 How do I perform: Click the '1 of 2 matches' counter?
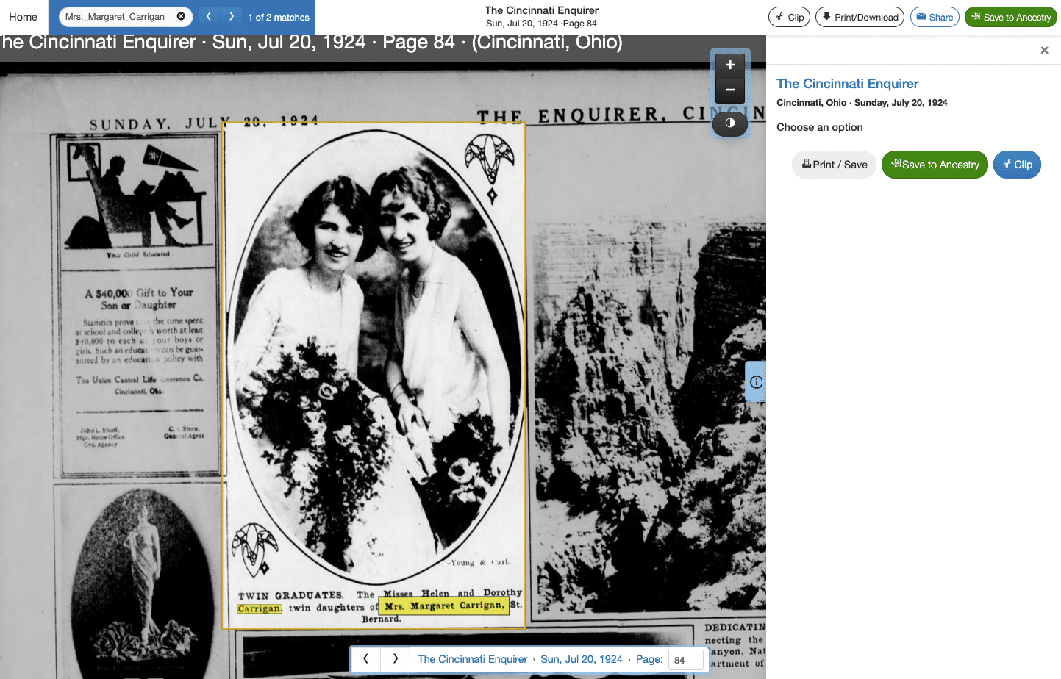[x=279, y=17]
